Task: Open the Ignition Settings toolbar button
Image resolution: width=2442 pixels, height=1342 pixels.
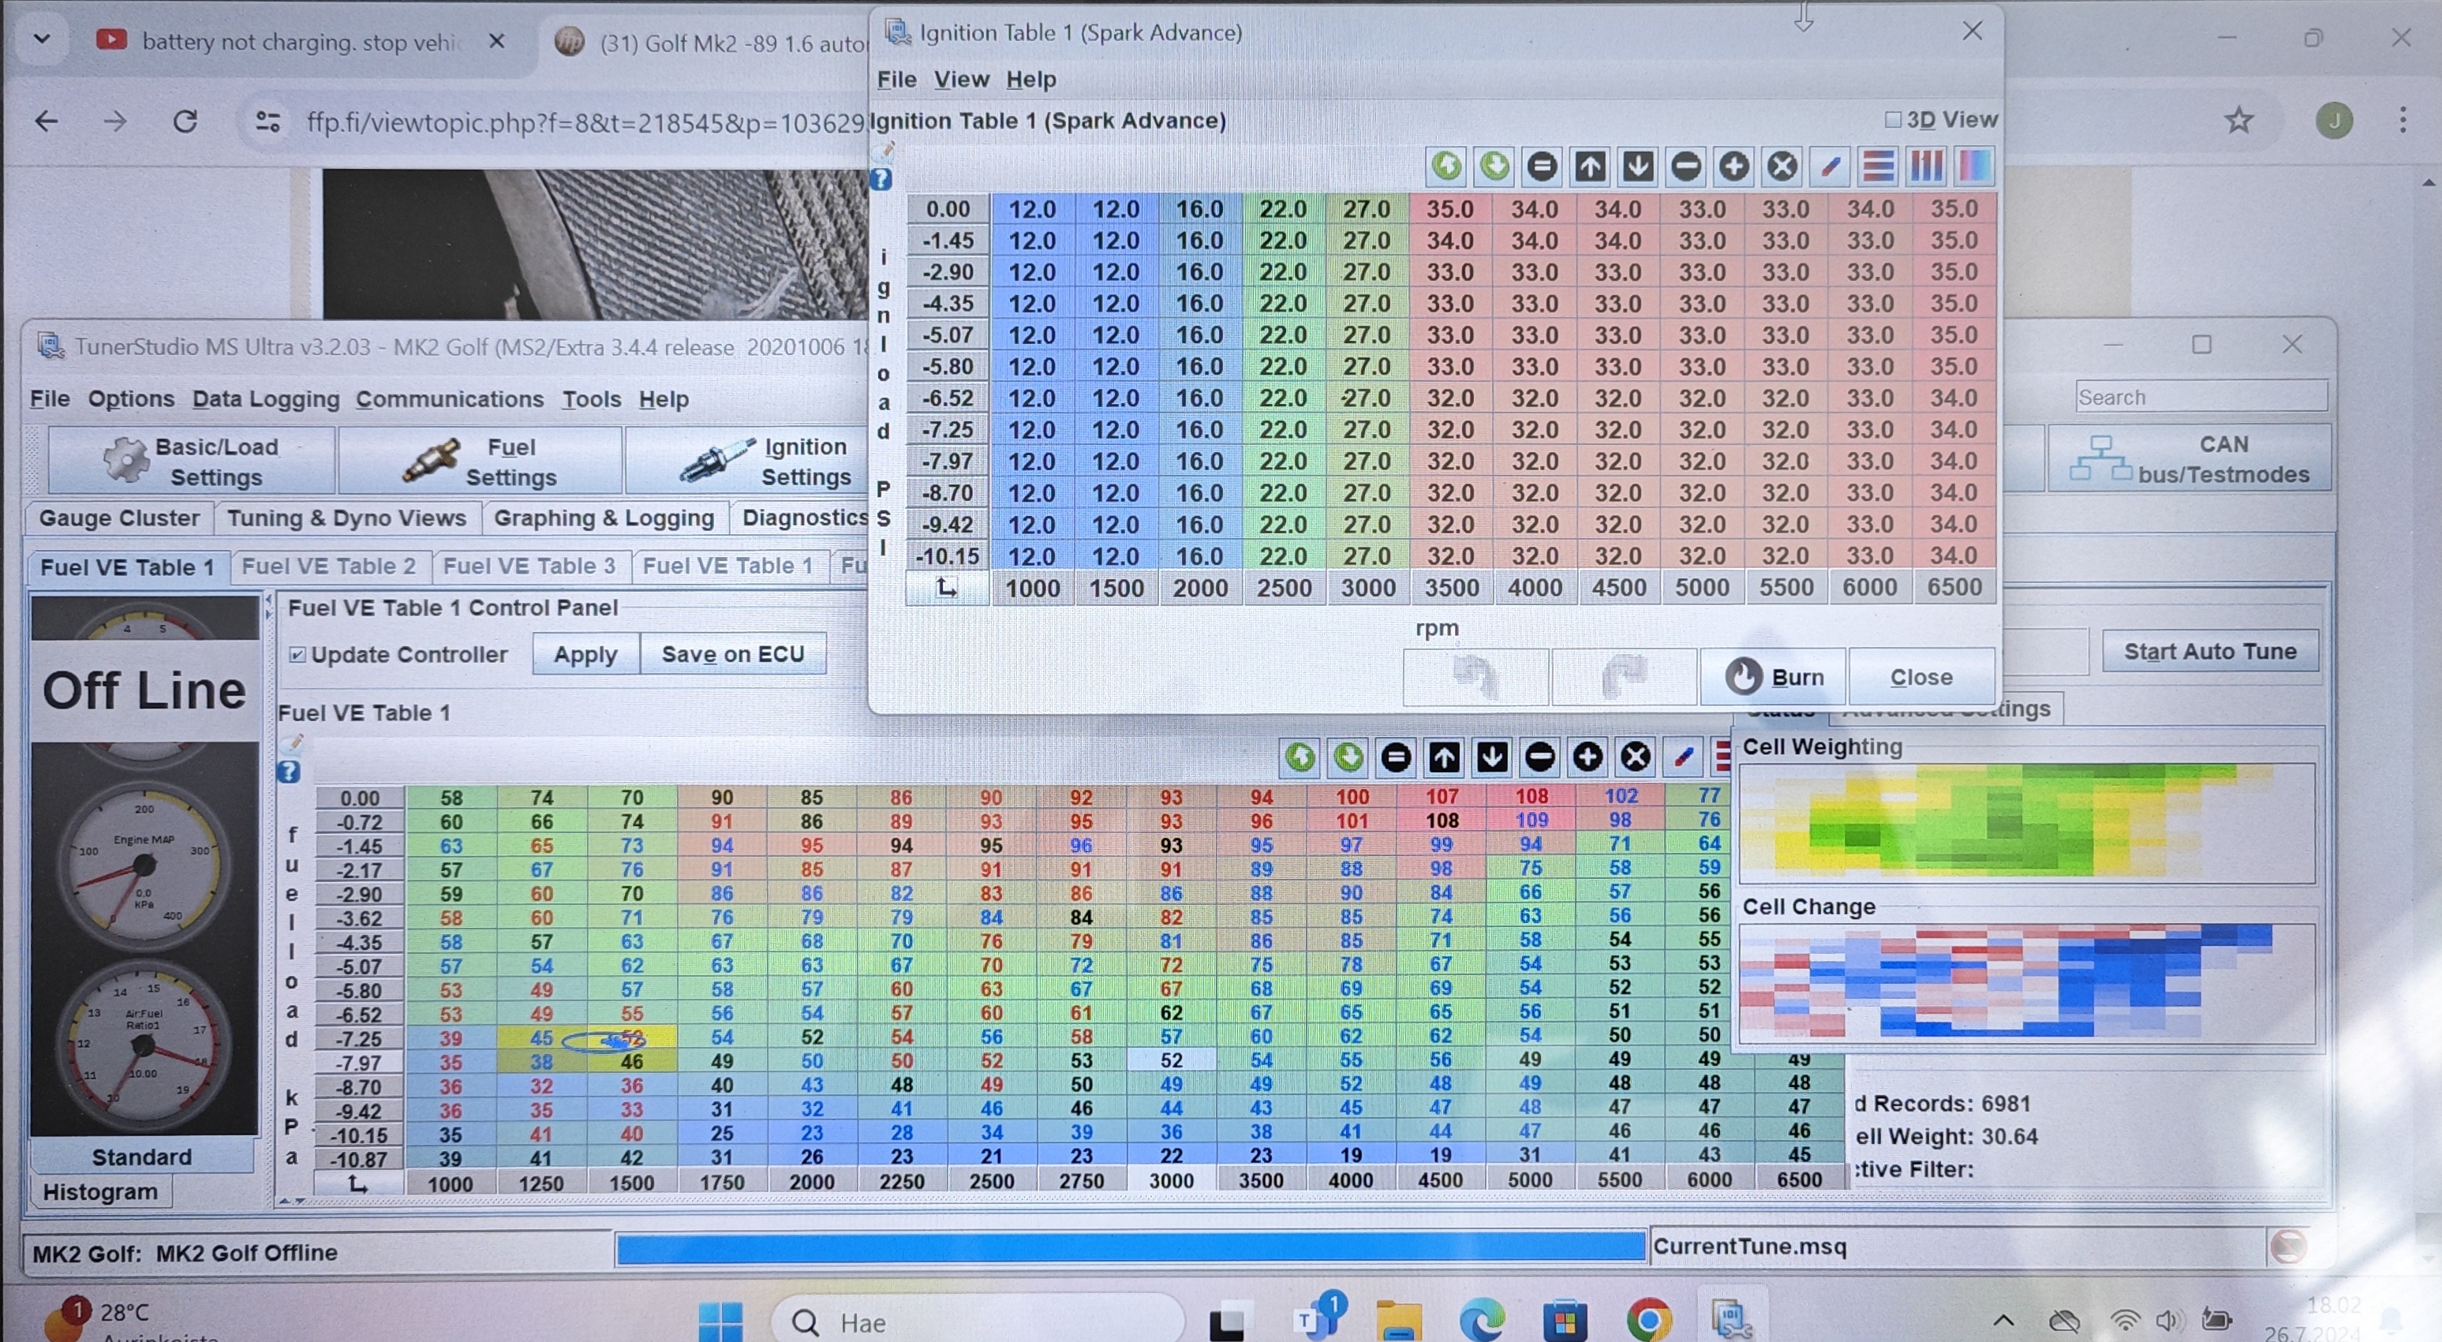Action: click(x=749, y=461)
